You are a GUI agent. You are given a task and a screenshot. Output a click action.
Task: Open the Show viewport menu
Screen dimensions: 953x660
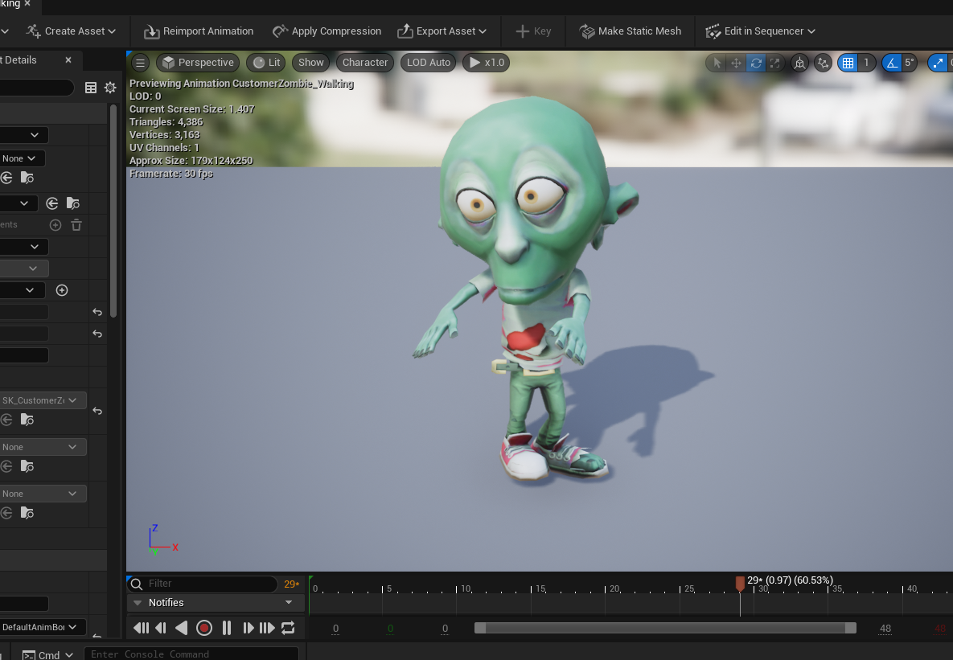click(x=310, y=63)
